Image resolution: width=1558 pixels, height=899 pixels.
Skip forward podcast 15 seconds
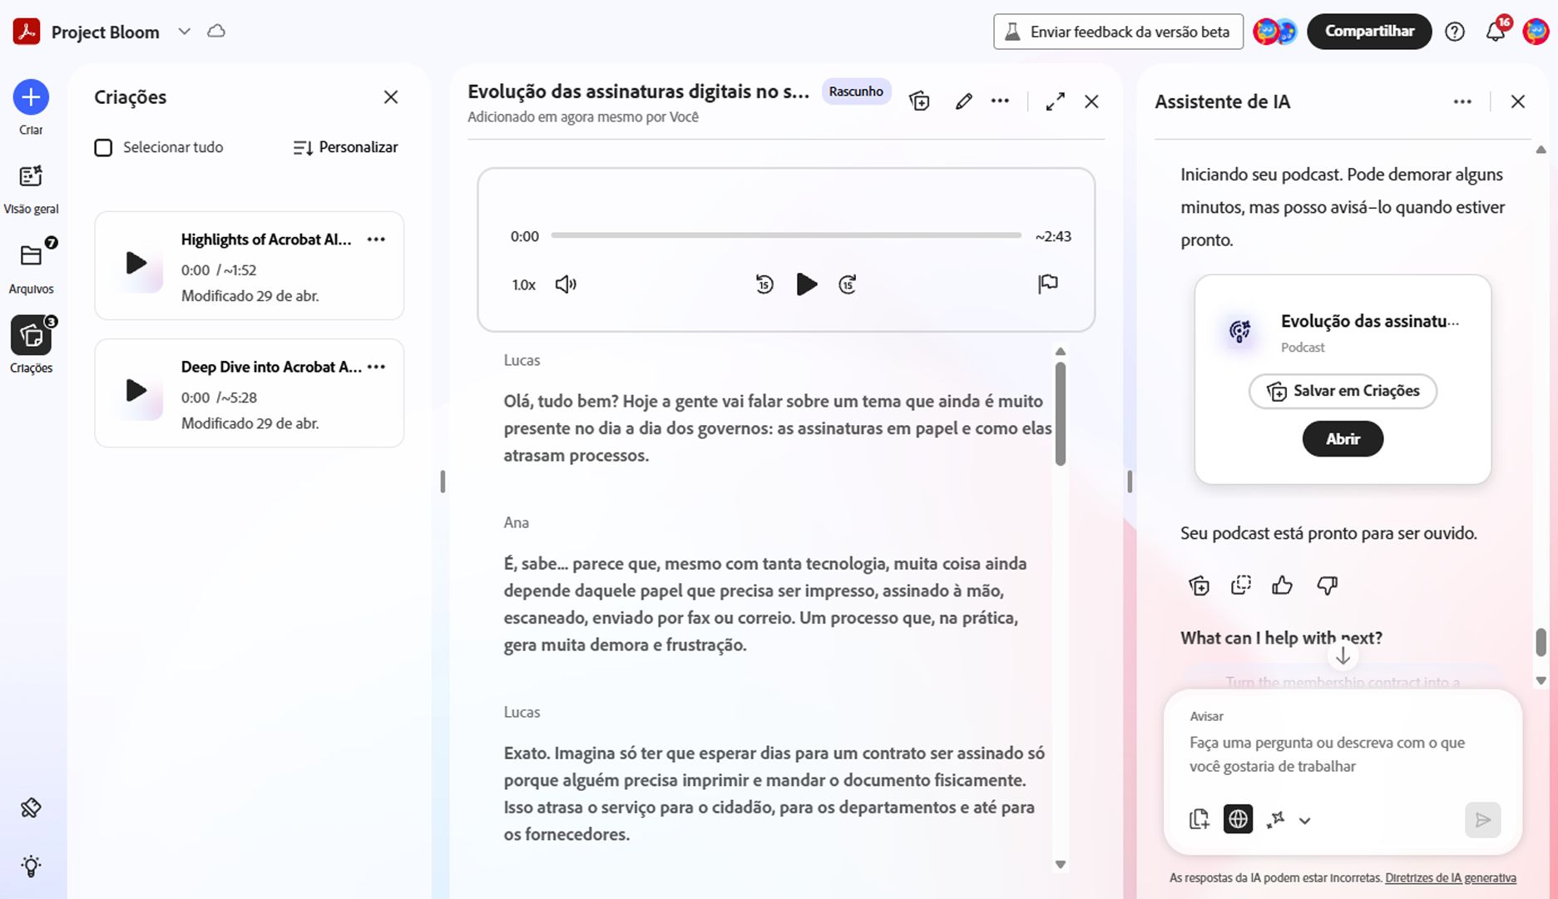click(848, 284)
